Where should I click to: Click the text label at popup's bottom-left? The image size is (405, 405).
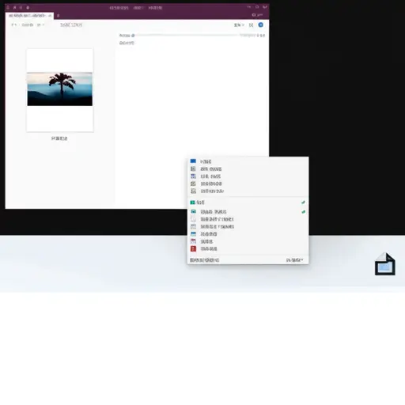pyautogui.click(x=205, y=260)
